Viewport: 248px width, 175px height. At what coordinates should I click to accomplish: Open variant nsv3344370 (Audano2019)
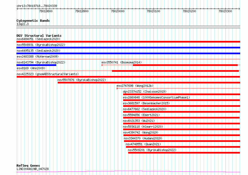coord(143,138)
